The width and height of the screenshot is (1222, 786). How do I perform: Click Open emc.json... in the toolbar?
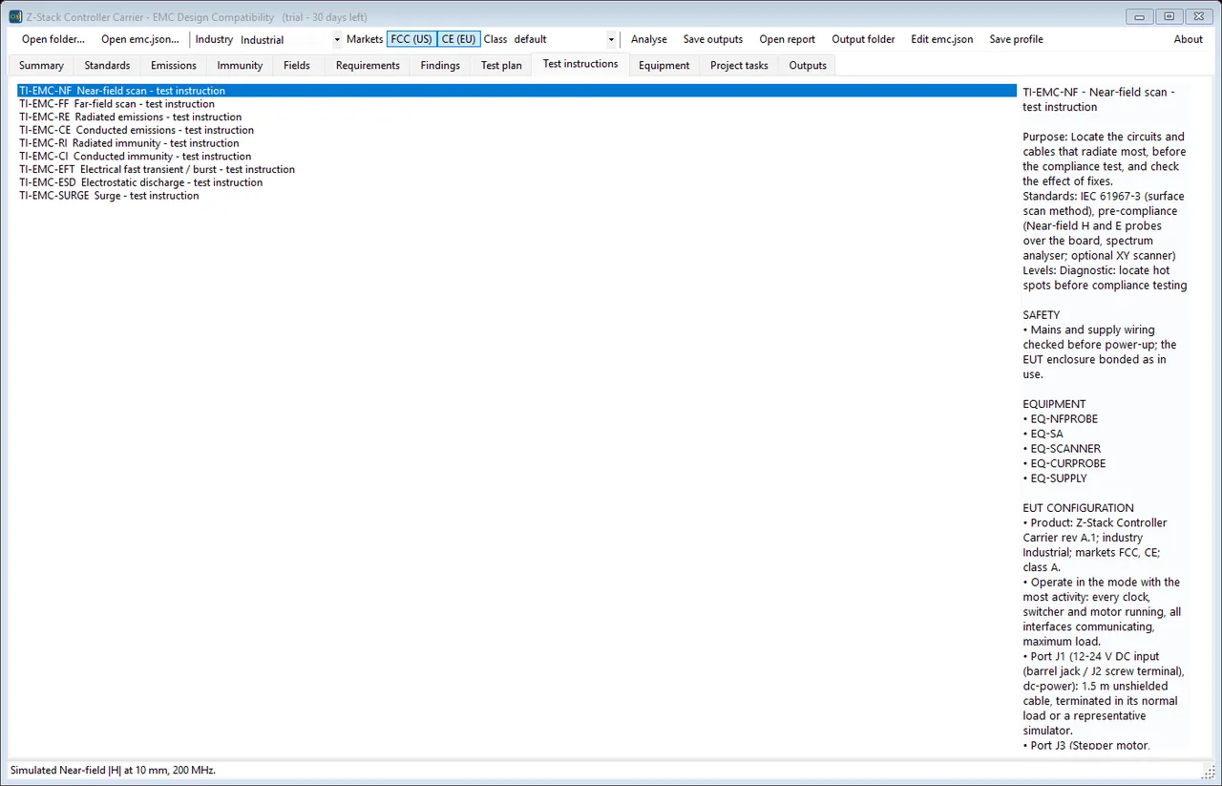[x=140, y=39]
